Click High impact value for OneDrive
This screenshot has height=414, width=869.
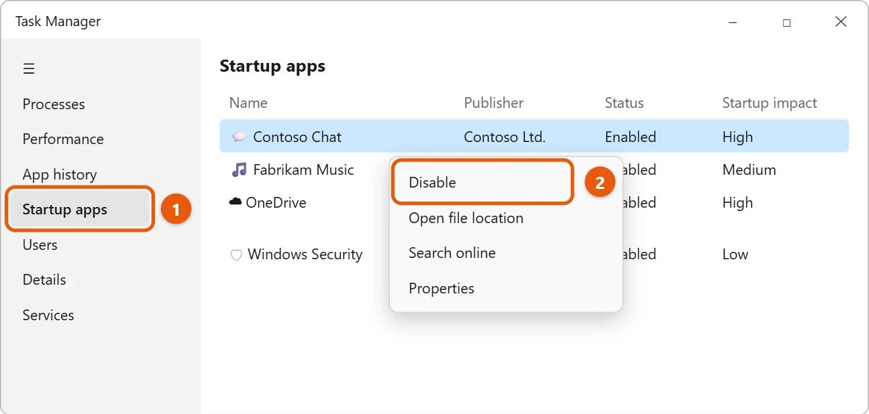click(737, 202)
